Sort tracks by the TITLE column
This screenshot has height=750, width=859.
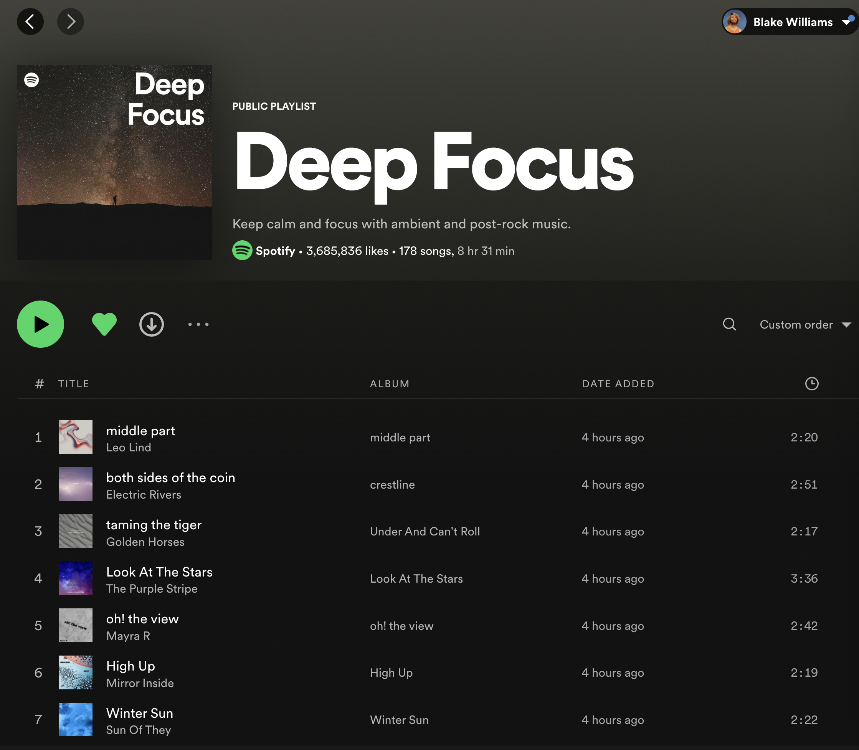74,384
